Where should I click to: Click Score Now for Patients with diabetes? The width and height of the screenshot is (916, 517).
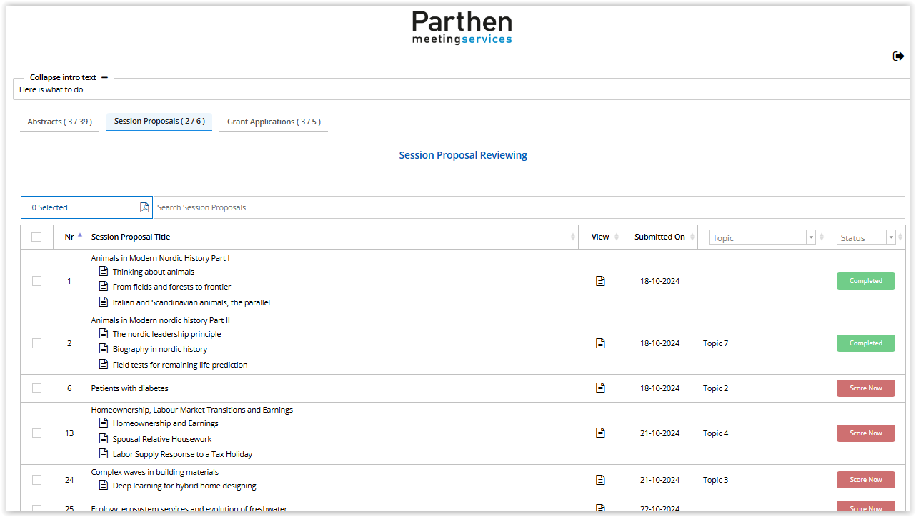865,388
